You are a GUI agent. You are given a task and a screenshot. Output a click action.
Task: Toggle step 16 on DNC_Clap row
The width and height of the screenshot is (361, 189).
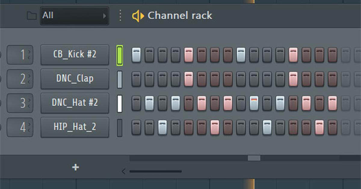coord(333,79)
